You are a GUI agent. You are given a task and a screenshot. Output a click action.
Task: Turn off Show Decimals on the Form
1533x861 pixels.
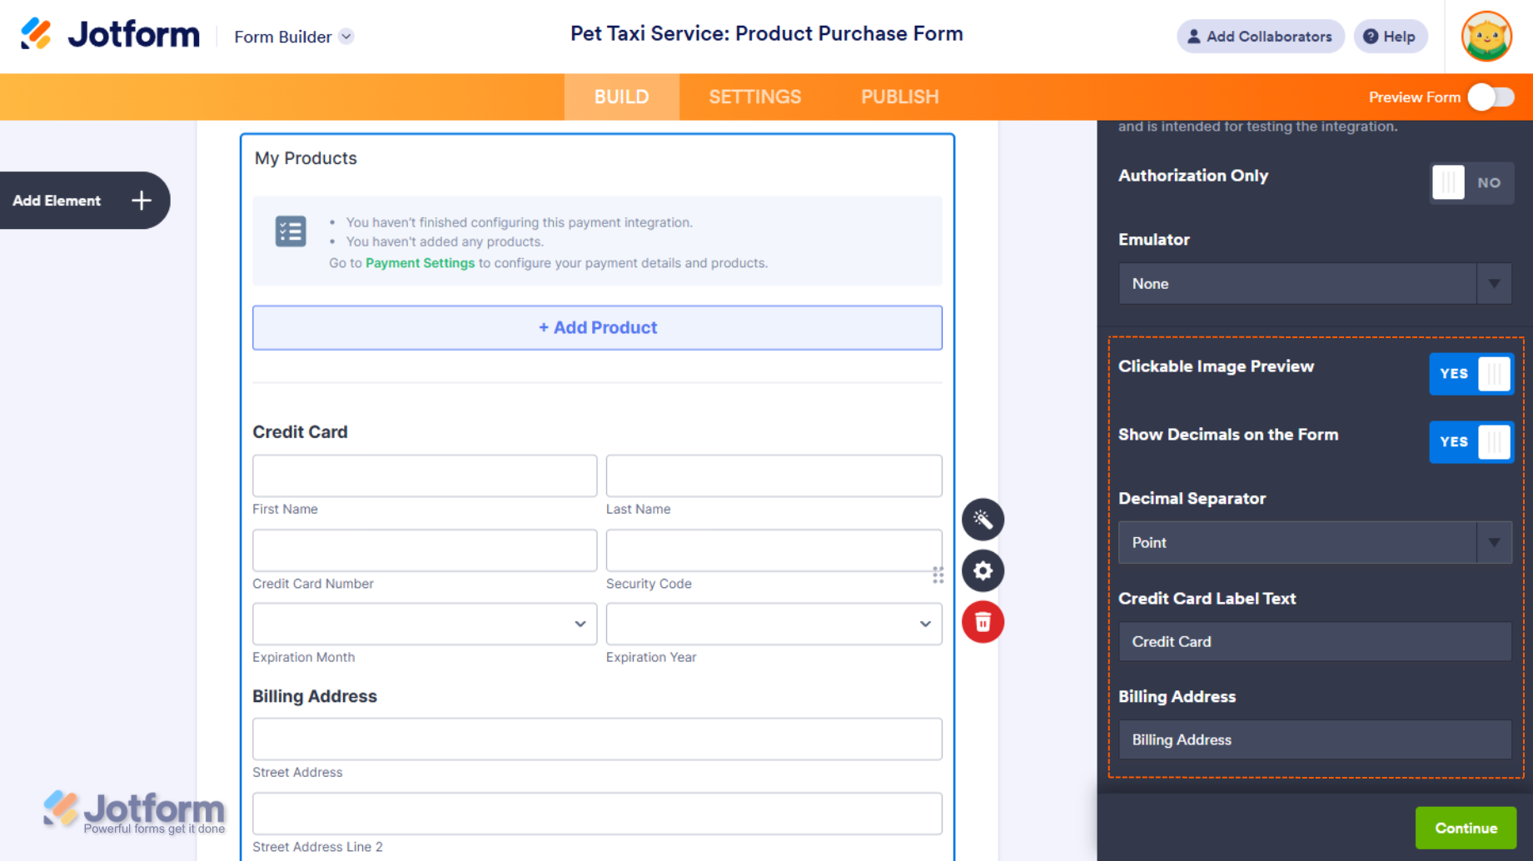(1471, 442)
